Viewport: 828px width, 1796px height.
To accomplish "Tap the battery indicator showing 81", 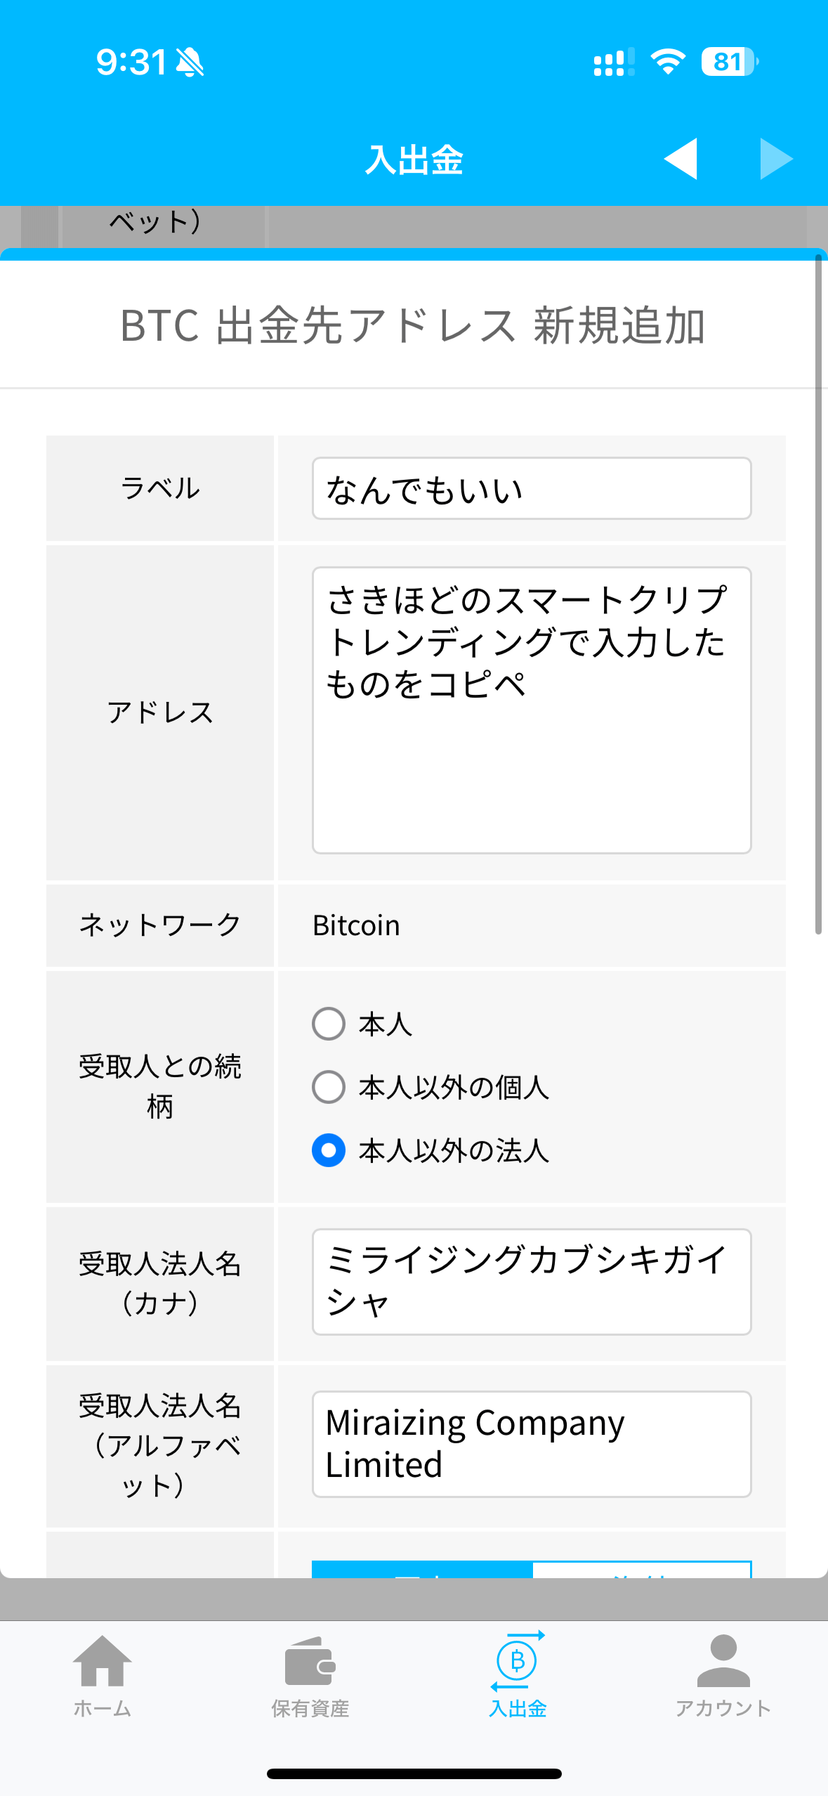I will [728, 62].
